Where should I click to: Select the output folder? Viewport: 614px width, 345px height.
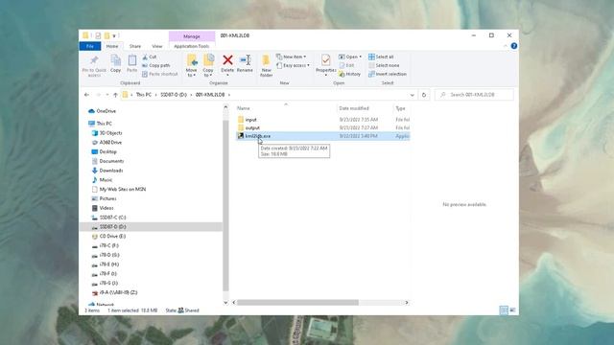pyautogui.click(x=323, y=127)
